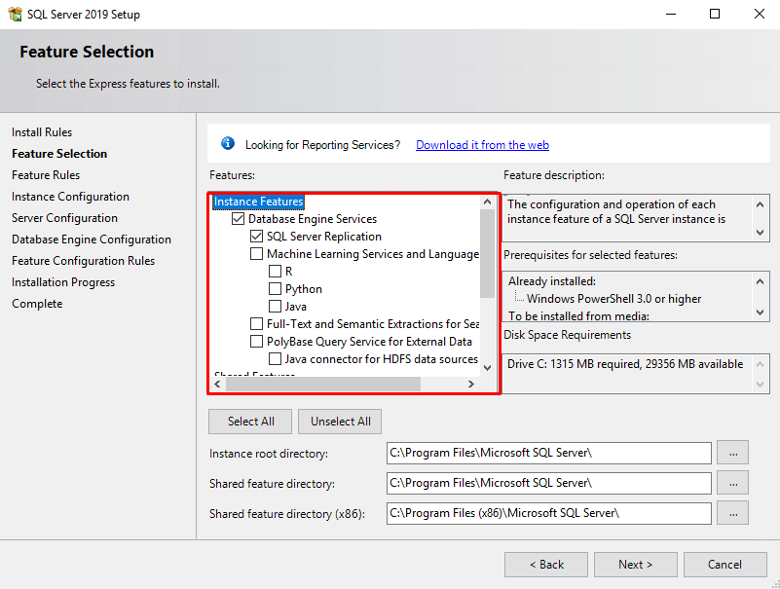Screen dimensions: 780x589
Task: Click the Shared feature directory path field
Action: (x=548, y=483)
